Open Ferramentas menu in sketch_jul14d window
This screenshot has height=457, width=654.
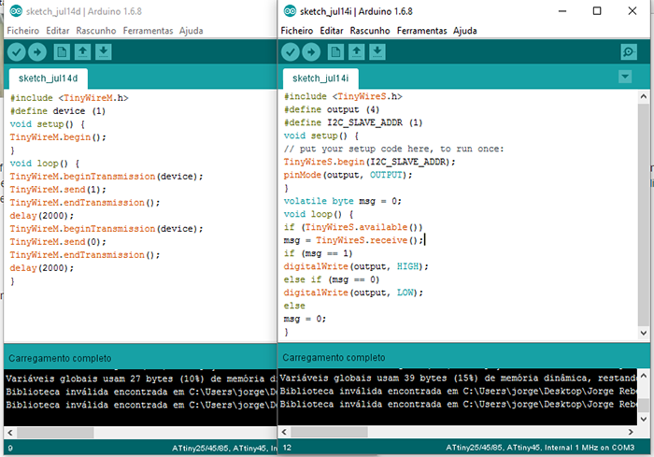[x=148, y=31]
